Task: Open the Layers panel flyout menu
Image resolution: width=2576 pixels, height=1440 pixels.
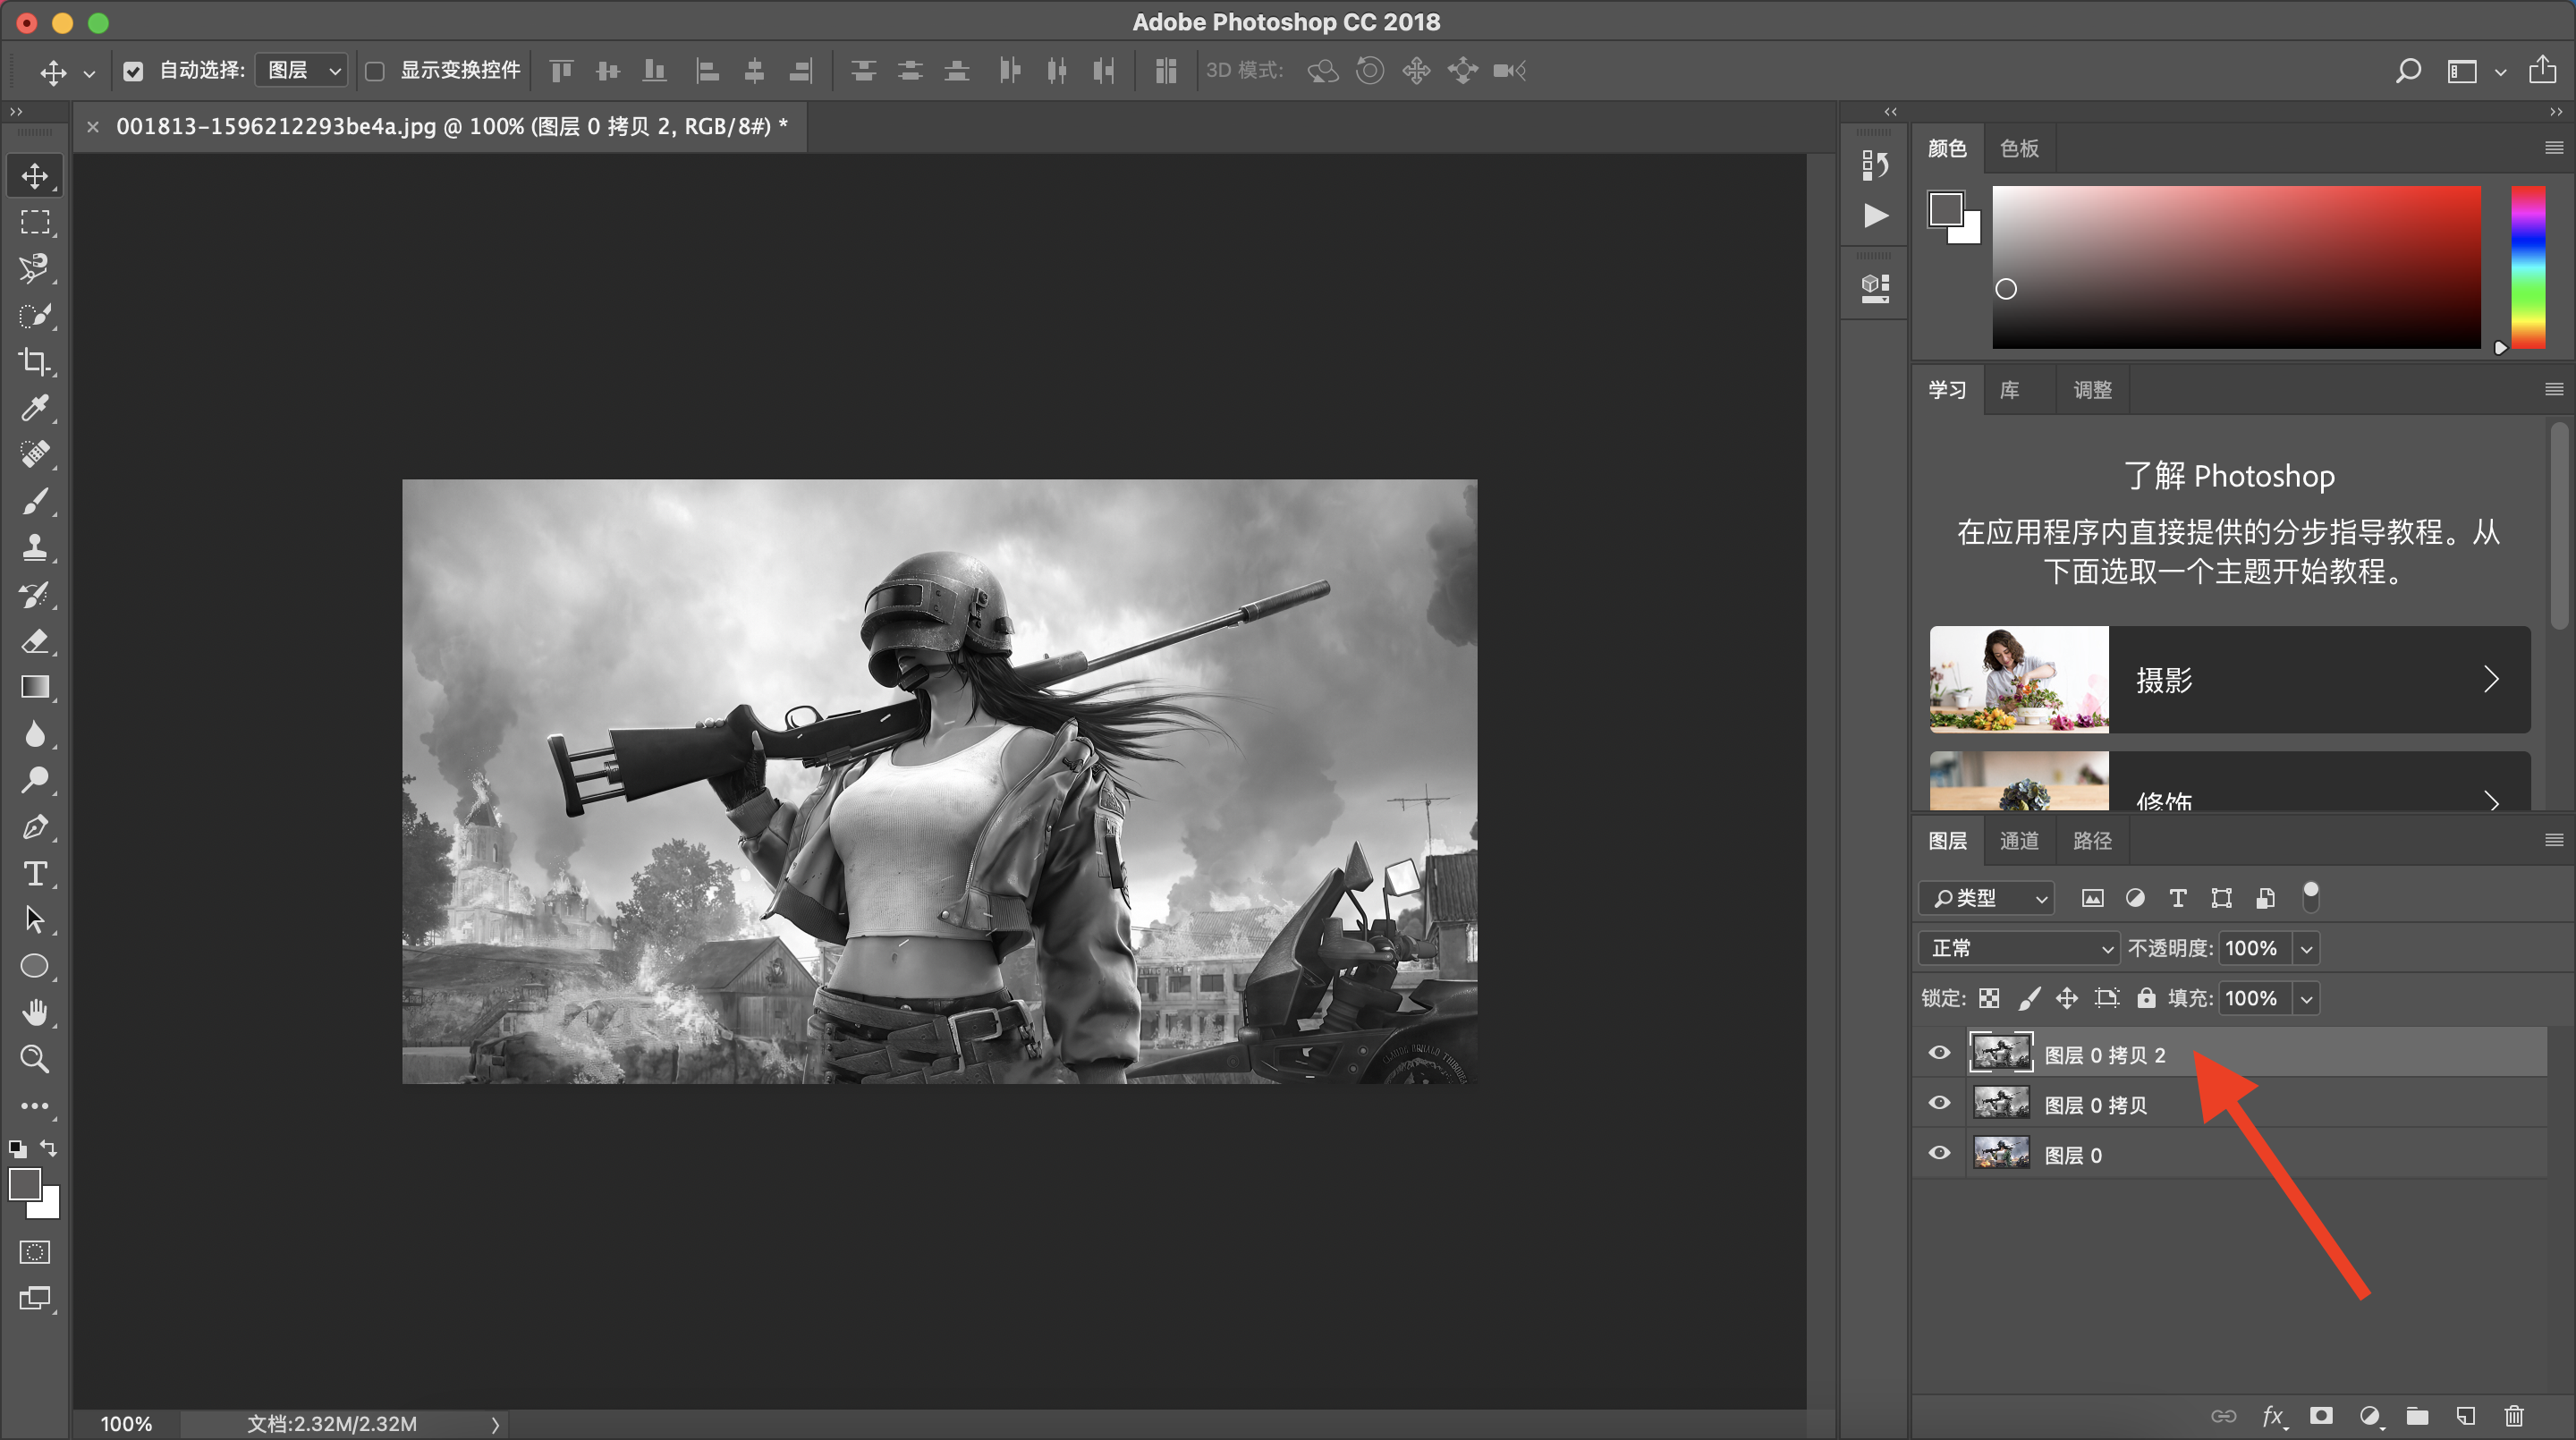Action: point(2553,840)
